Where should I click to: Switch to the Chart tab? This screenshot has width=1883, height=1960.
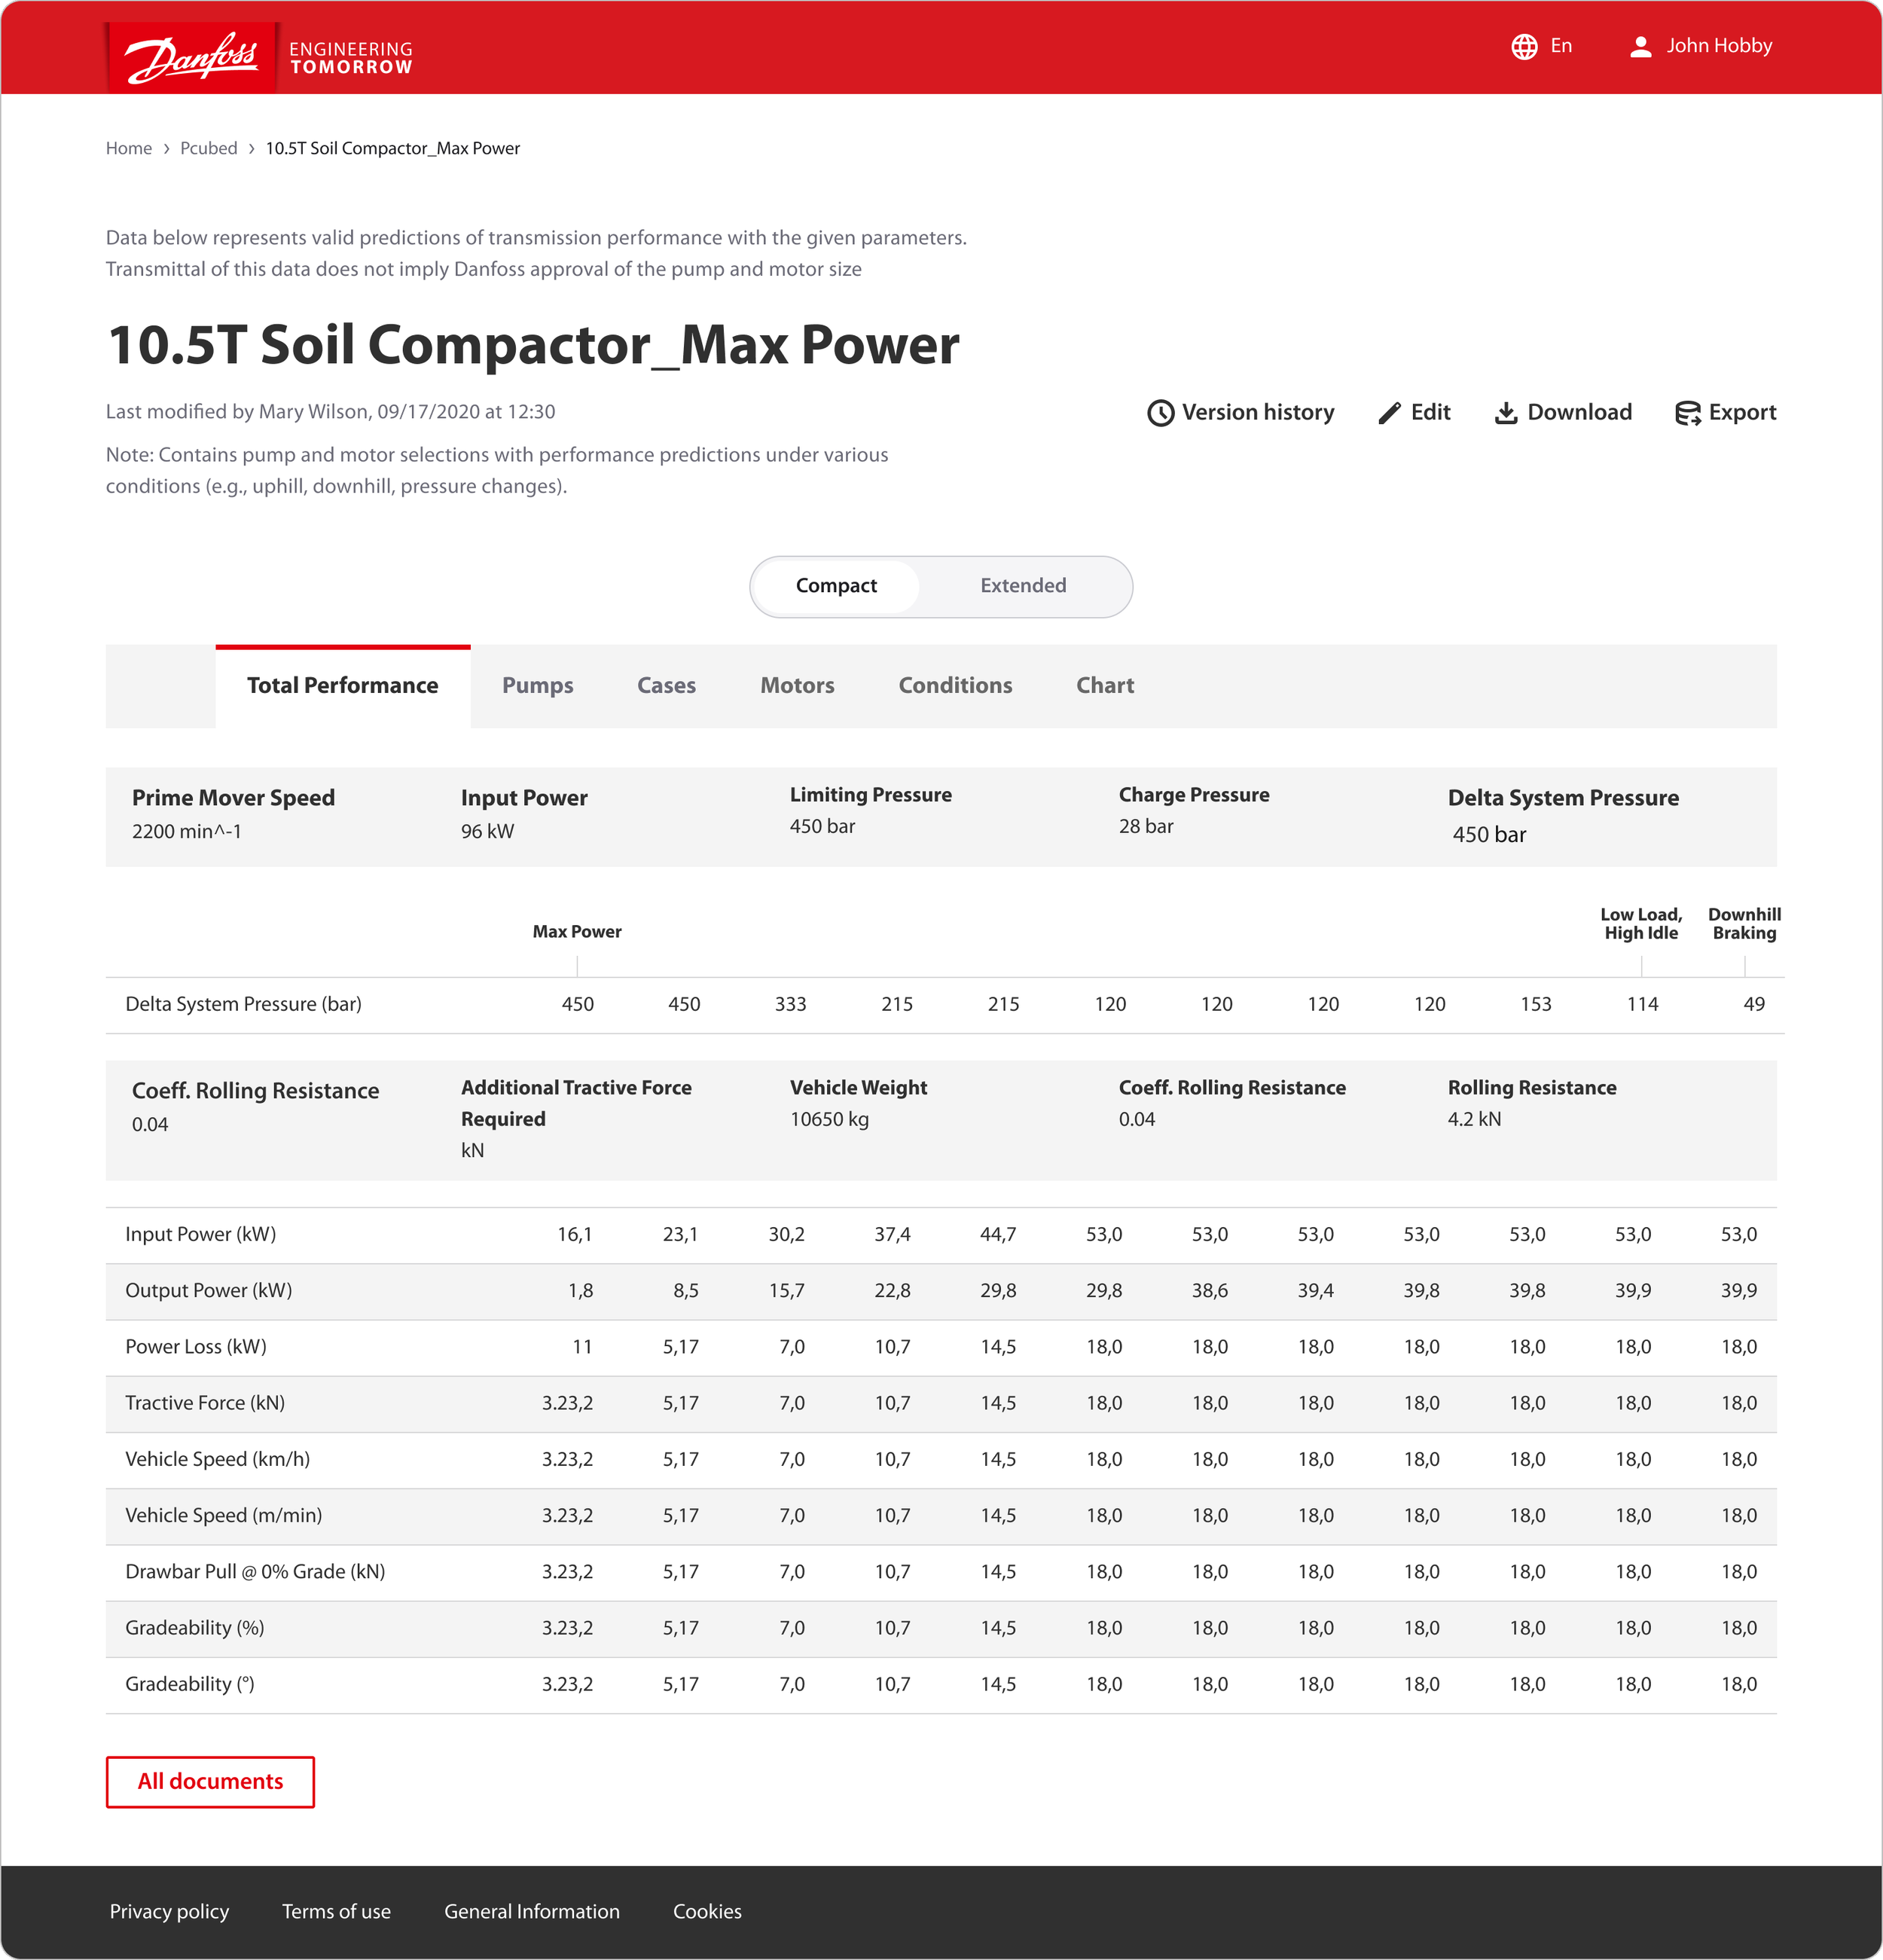click(x=1104, y=686)
